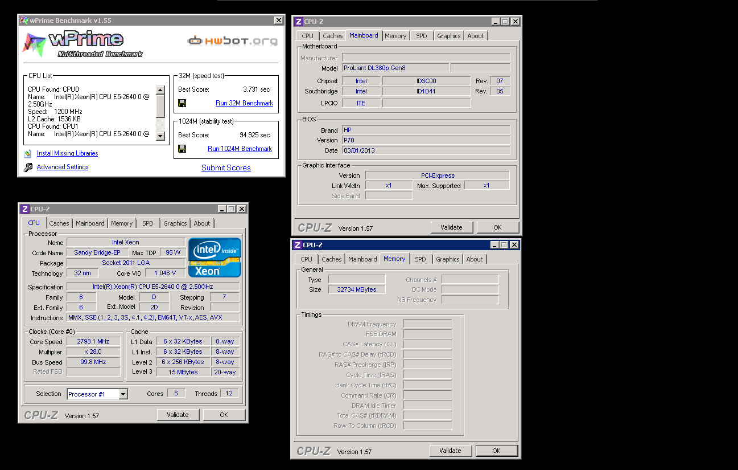Viewport: 738px width, 470px height.
Task: Select CPU tab in Memory window
Action: [x=307, y=259]
